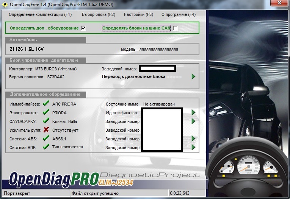Click Отсутствует power steering value
The height and width of the screenshot is (199, 290).
coord(65,130)
